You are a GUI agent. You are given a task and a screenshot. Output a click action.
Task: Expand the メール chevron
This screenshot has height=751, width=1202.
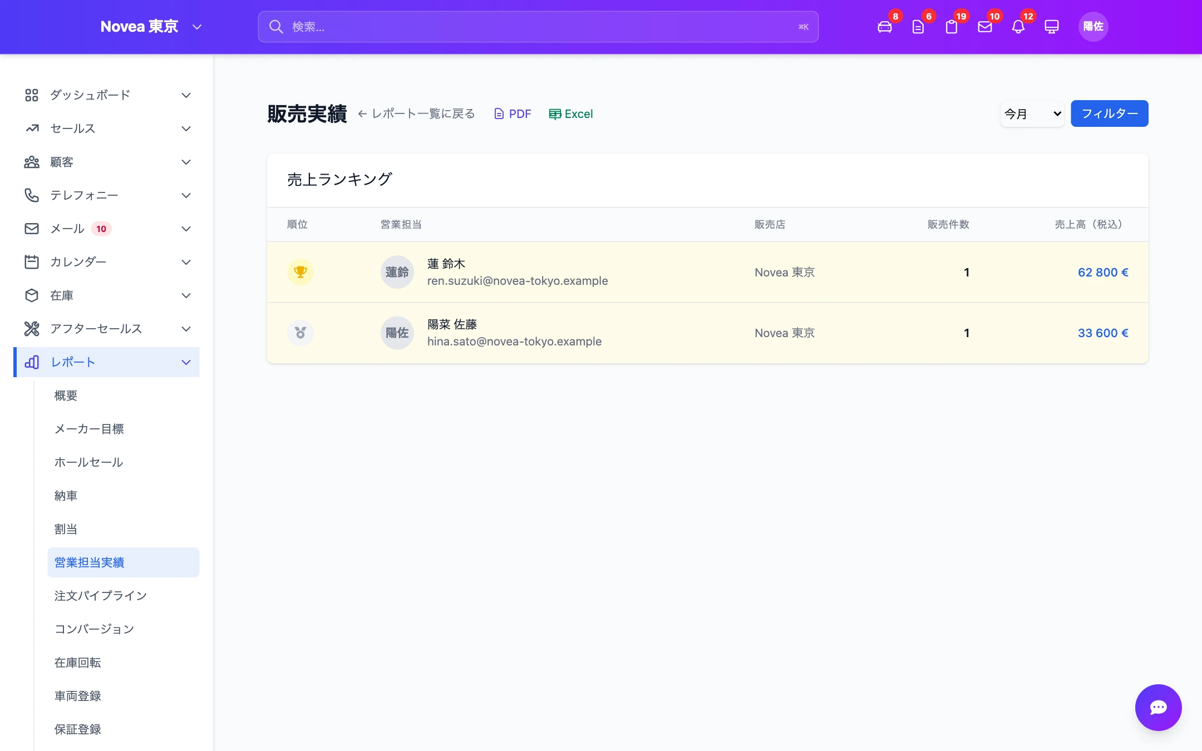point(186,229)
